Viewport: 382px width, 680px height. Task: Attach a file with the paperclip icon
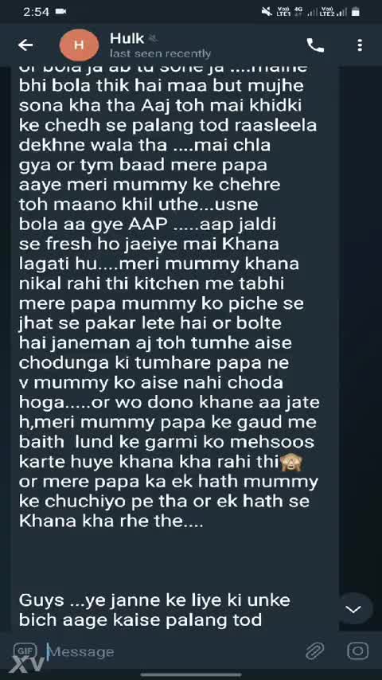[x=315, y=651]
